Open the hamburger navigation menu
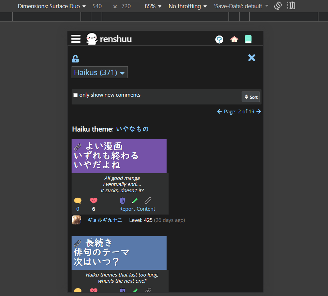The height and width of the screenshot is (296, 328). tap(76, 39)
